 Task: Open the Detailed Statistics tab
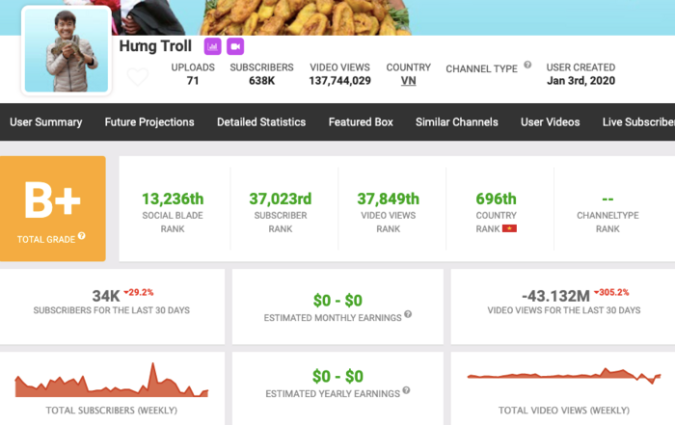pos(261,122)
